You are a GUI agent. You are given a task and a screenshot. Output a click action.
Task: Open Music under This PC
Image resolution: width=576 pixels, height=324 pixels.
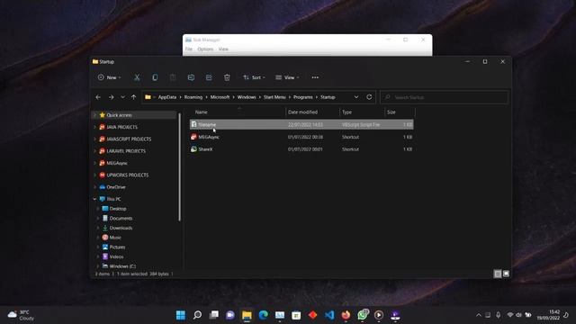pyautogui.click(x=115, y=238)
